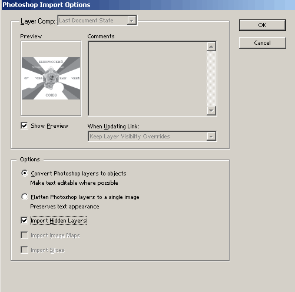Click the Keep Layer Visibility Overrides dropdown arrow

point(211,137)
